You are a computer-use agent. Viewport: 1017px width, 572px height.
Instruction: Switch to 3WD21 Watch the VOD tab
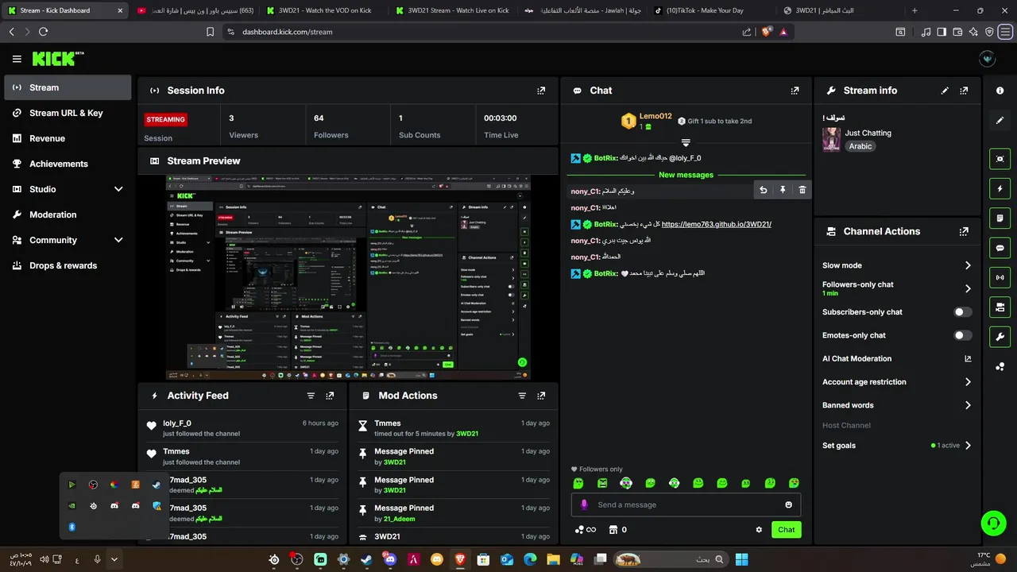pos(325,10)
